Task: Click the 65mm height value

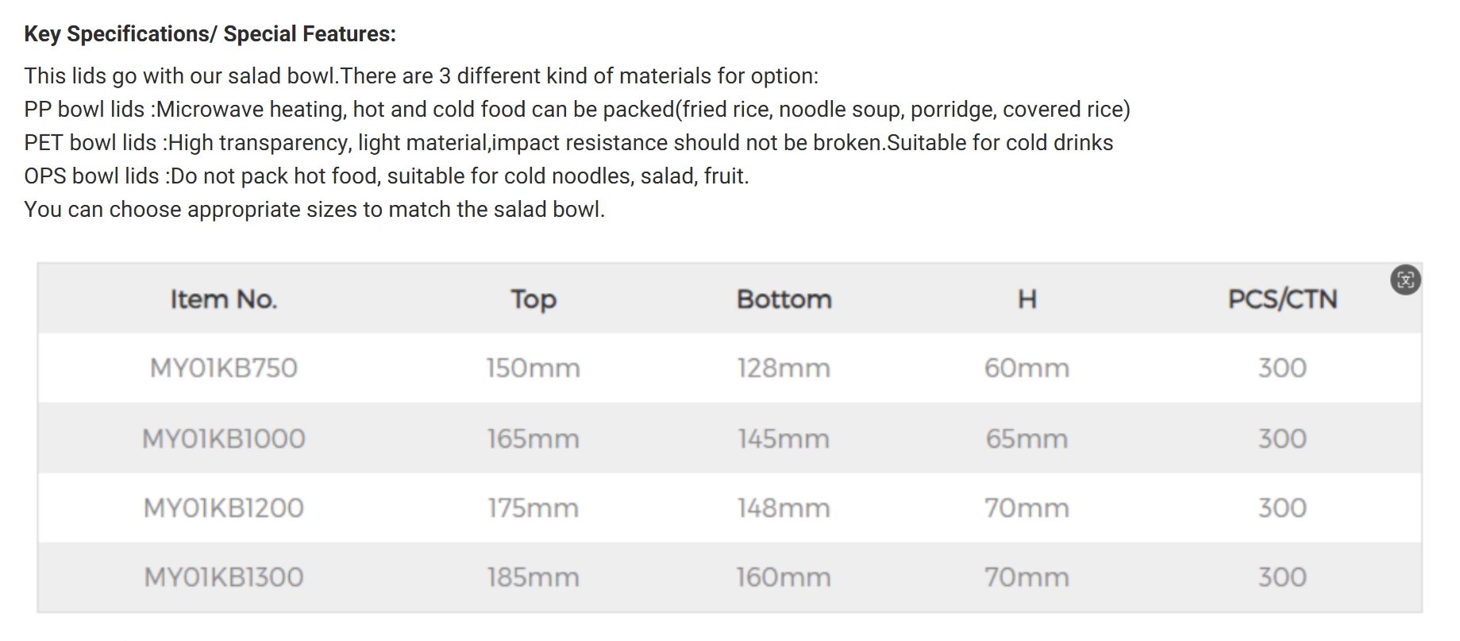Action: 1027,438
